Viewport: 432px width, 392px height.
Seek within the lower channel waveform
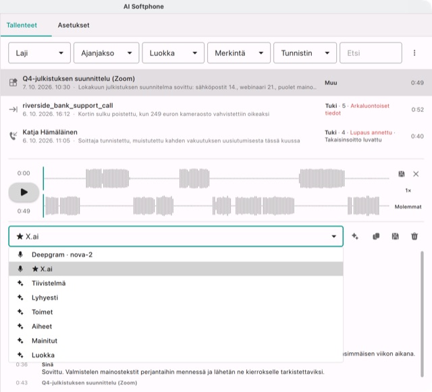click(216, 206)
